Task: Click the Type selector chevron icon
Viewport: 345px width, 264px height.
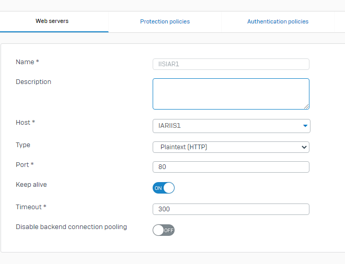Action: [304, 147]
